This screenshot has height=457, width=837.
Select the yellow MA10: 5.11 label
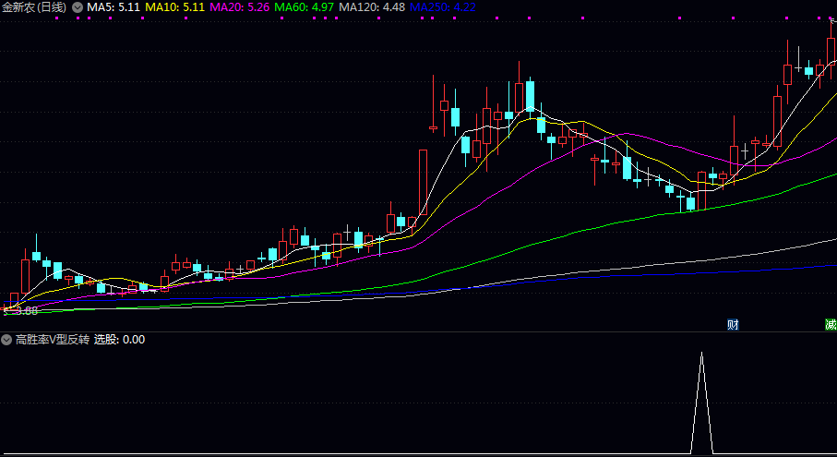coord(175,7)
